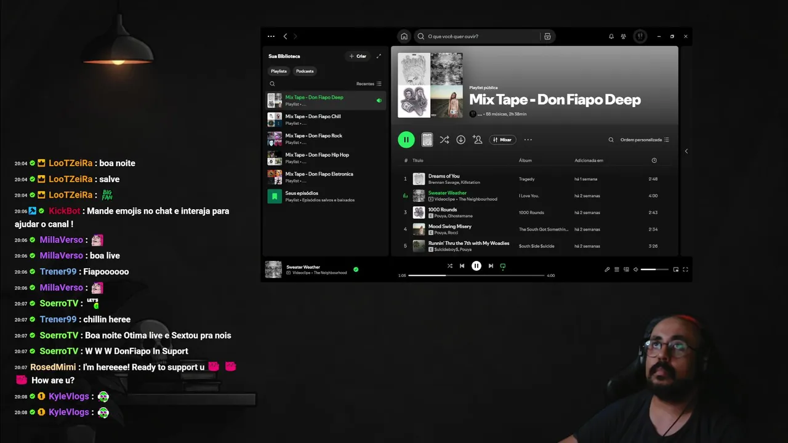Select the track 1000 Rounds
This screenshot has height=443, width=788.
pyautogui.click(x=534, y=212)
